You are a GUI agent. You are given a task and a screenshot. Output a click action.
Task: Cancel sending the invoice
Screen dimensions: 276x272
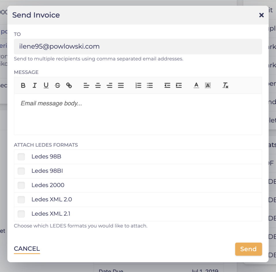(27, 248)
